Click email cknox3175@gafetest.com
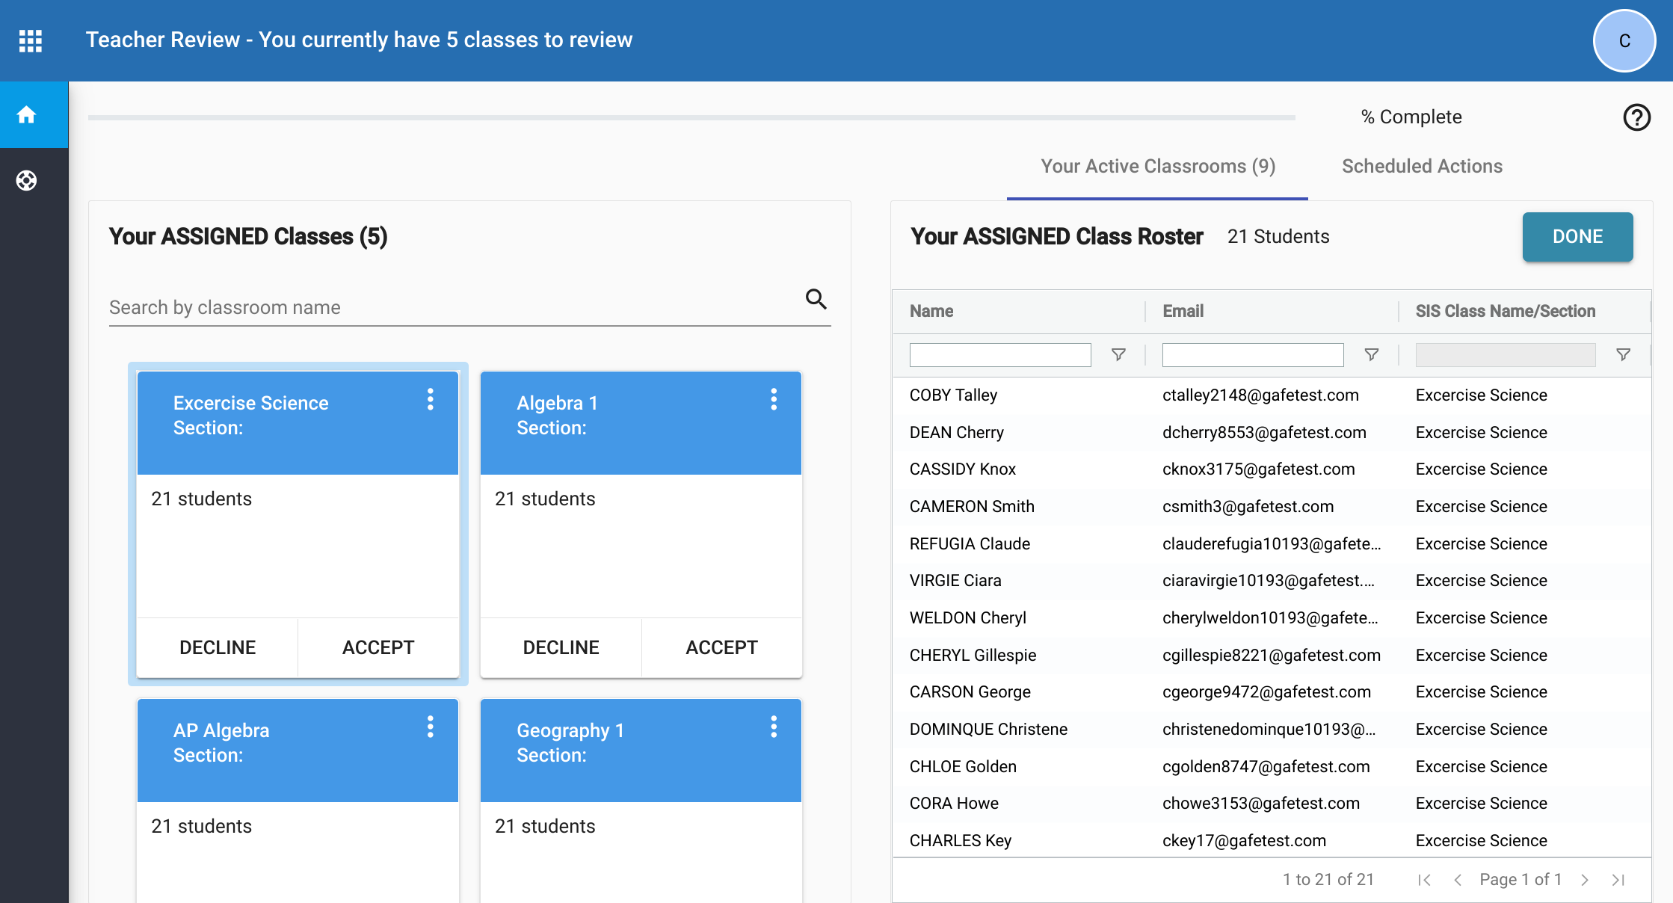This screenshot has width=1673, height=903. 1258,469
